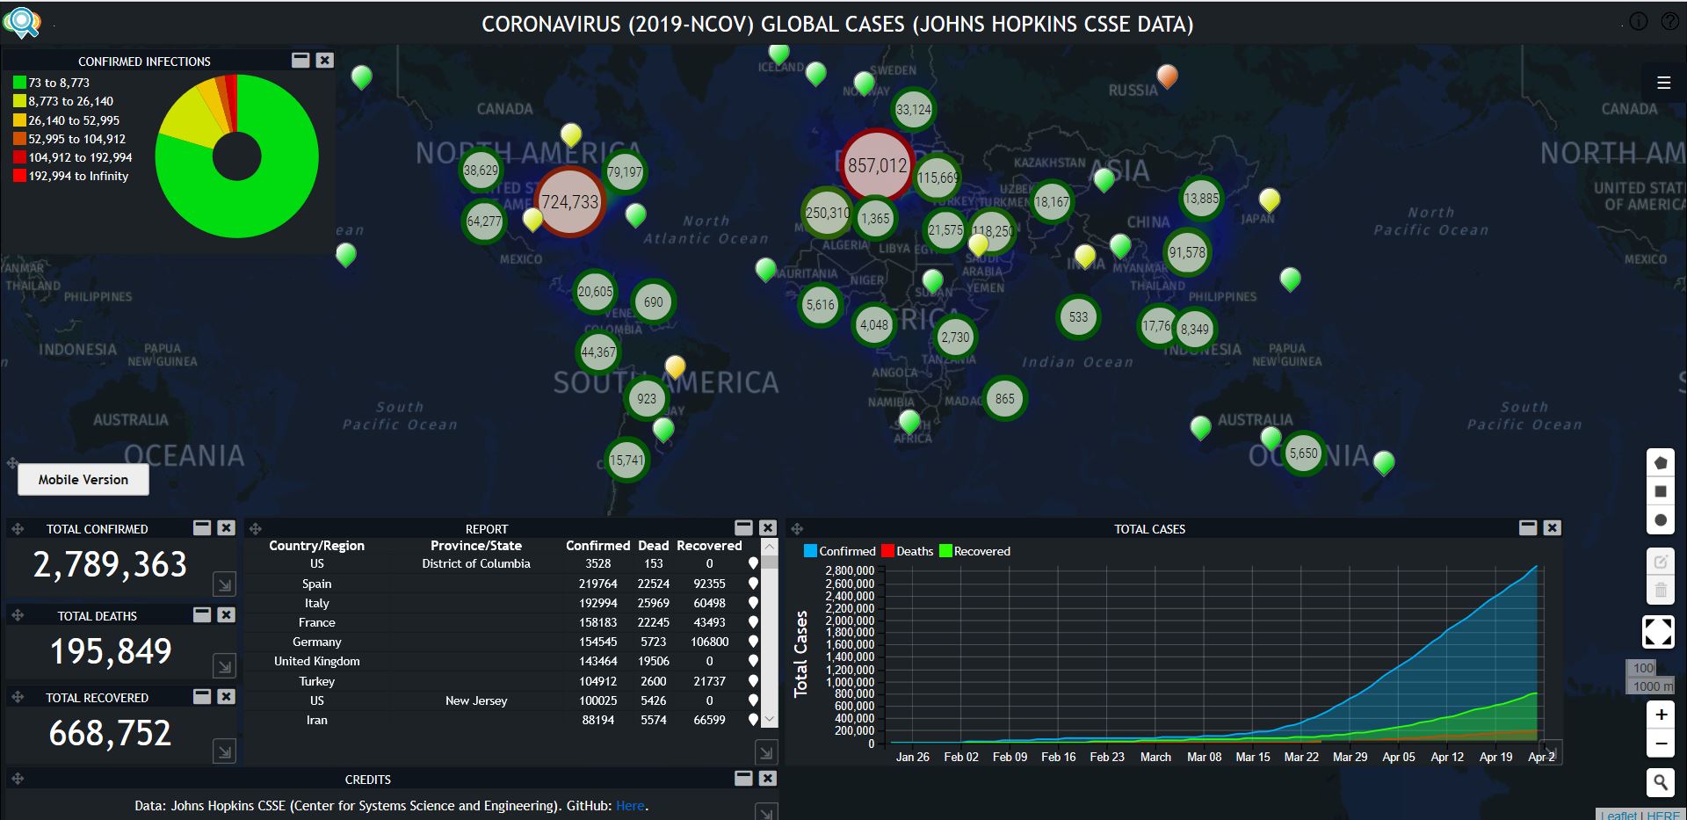Open the map search magnifier

pos(1660,781)
